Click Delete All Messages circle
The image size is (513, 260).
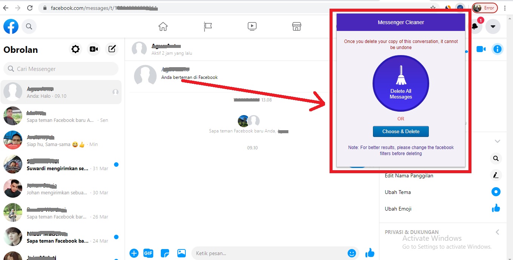pyautogui.click(x=401, y=83)
